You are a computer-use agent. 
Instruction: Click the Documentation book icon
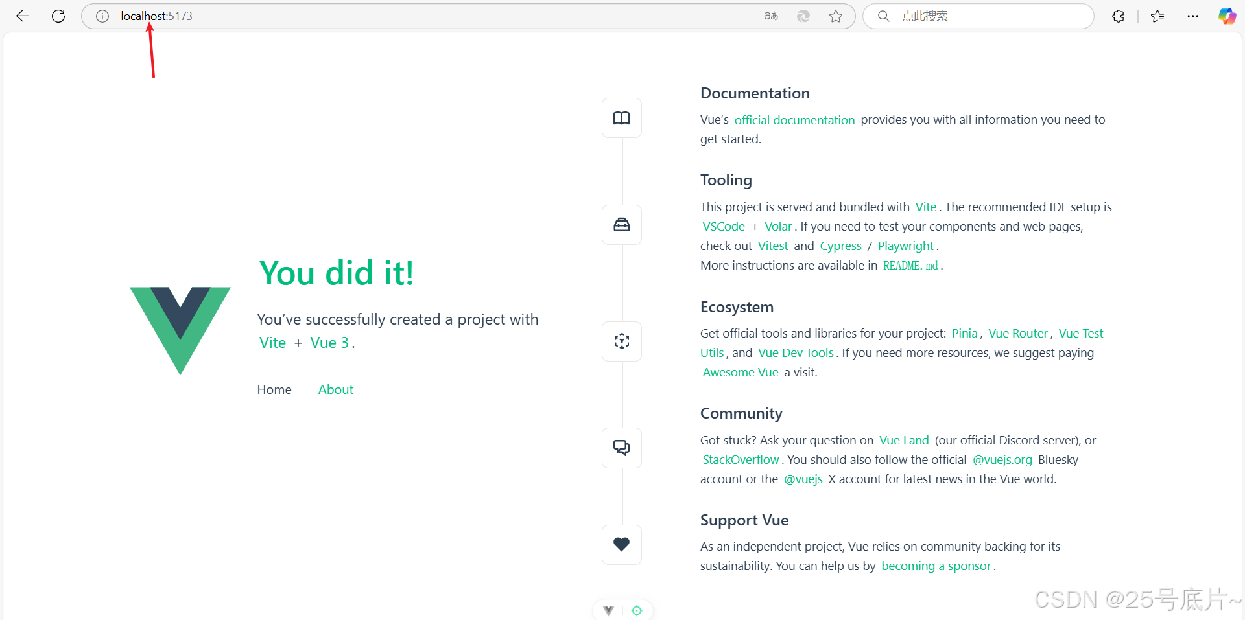click(x=622, y=118)
